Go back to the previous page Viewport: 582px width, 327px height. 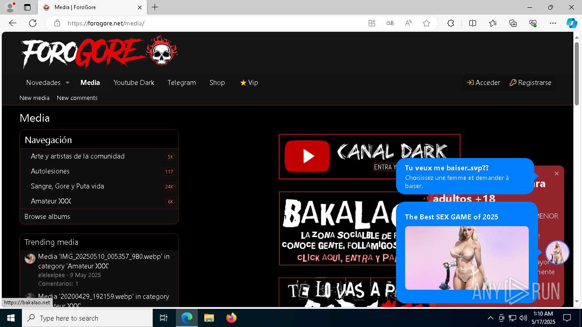point(13,23)
